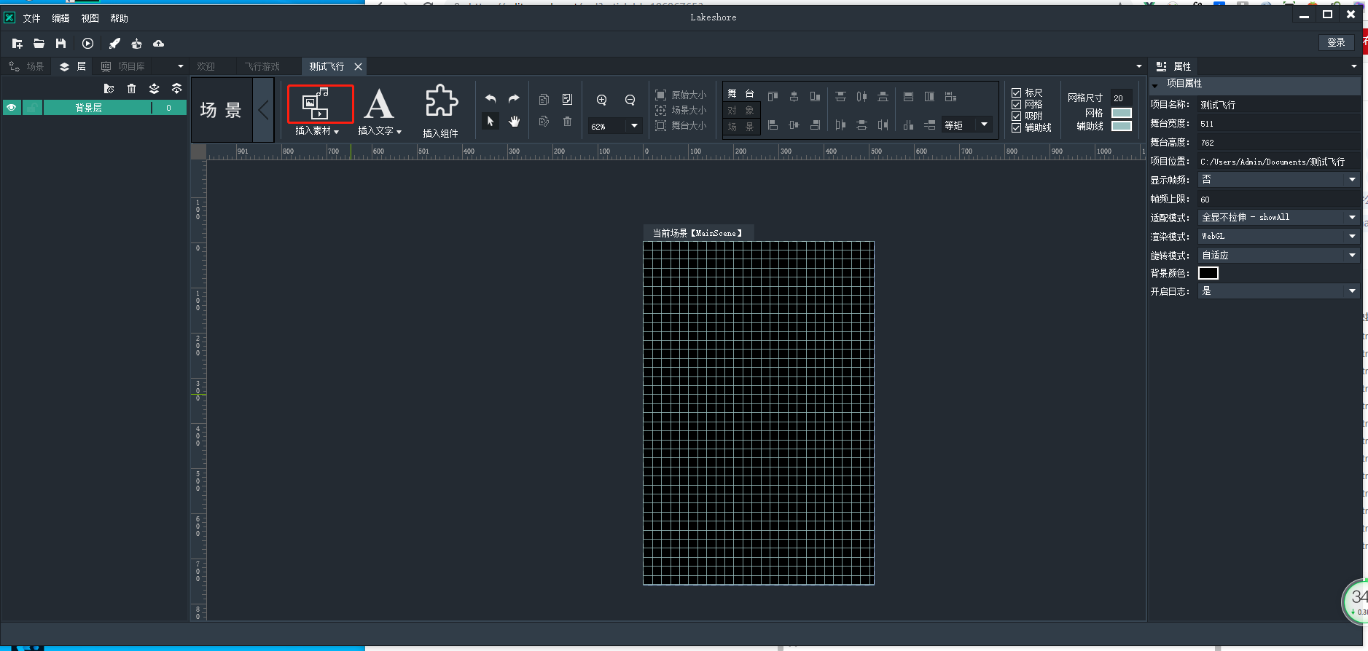Fit view to 场景大小
This screenshot has height=651, width=1368.
[681, 110]
